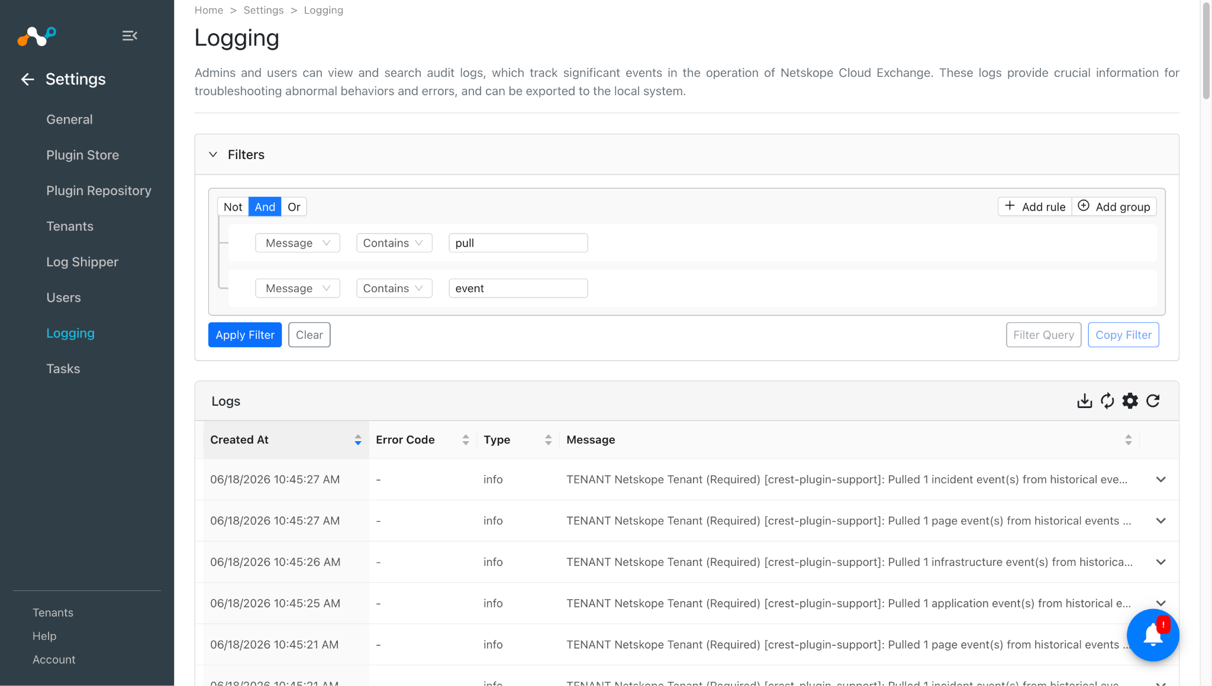Toggle the Not condition
The image size is (1212, 686).
[x=233, y=207]
